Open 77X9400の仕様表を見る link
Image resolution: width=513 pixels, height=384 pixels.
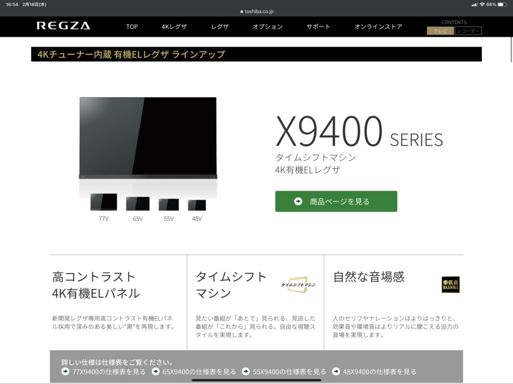(x=109, y=371)
